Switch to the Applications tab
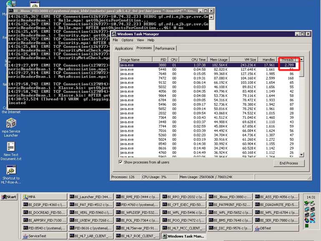This screenshot has height=241, width=321. (x=124, y=49)
